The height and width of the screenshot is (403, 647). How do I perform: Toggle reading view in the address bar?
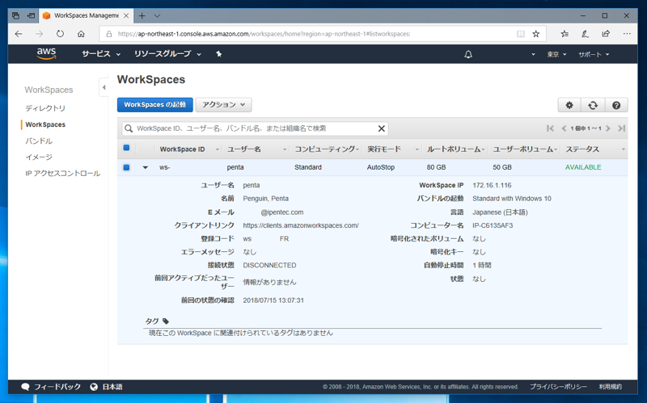[521, 34]
